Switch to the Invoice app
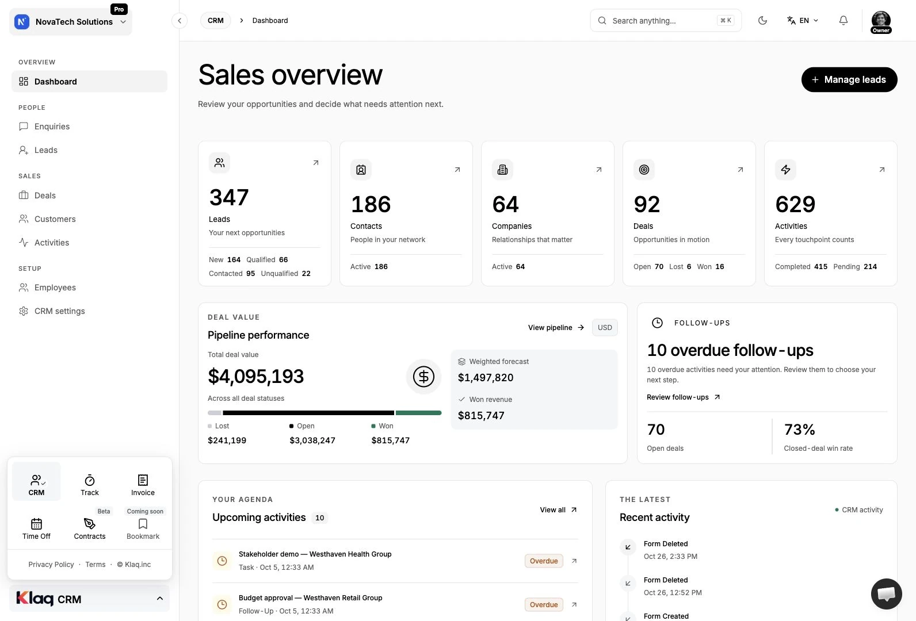The height and width of the screenshot is (621, 916). 143,485
